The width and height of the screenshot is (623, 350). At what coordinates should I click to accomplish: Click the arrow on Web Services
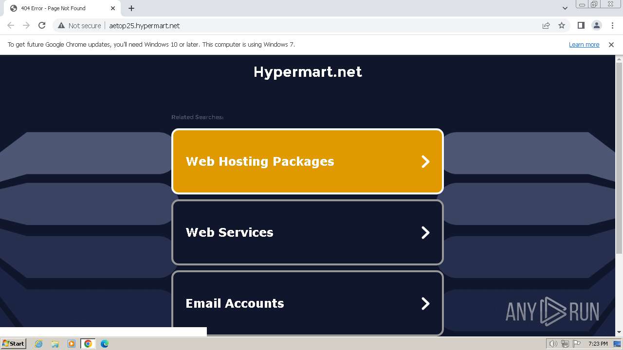tap(425, 232)
